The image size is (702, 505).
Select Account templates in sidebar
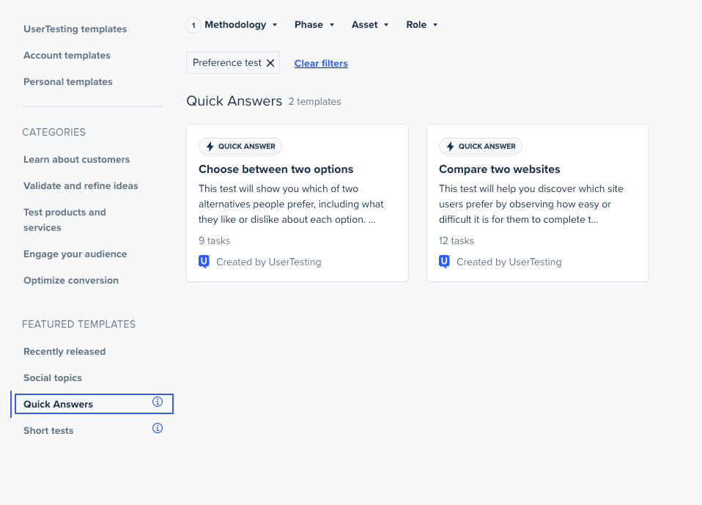pyautogui.click(x=67, y=56)
